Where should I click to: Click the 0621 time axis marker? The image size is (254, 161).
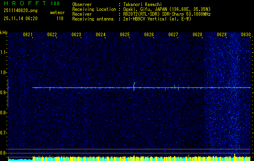(x=28, y=35)
